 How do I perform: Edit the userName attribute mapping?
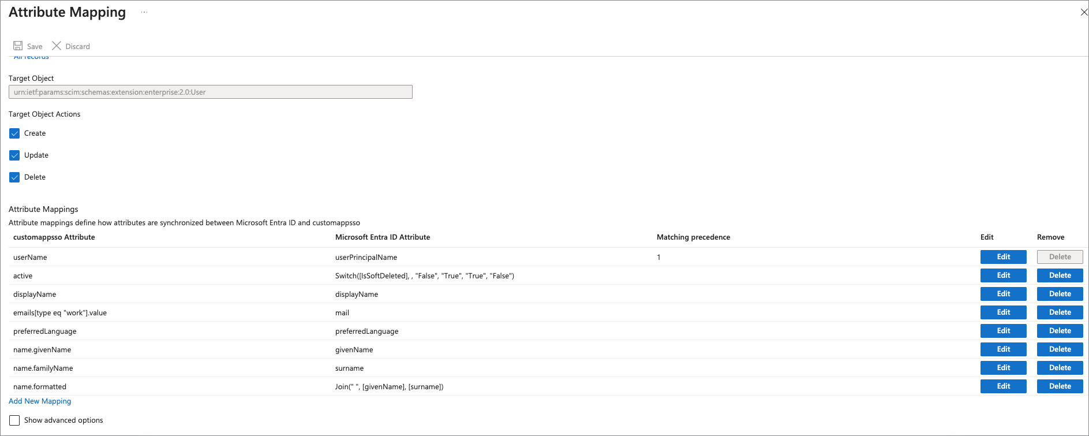(1003, 257)
